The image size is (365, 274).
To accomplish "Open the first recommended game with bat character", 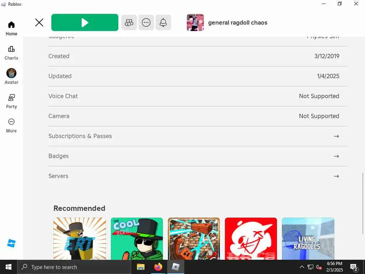I will pyautogui.click(x=79, y=239).
